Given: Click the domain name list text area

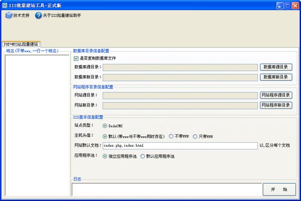Looking at the screenshot, I should click(x=37, y=126).
